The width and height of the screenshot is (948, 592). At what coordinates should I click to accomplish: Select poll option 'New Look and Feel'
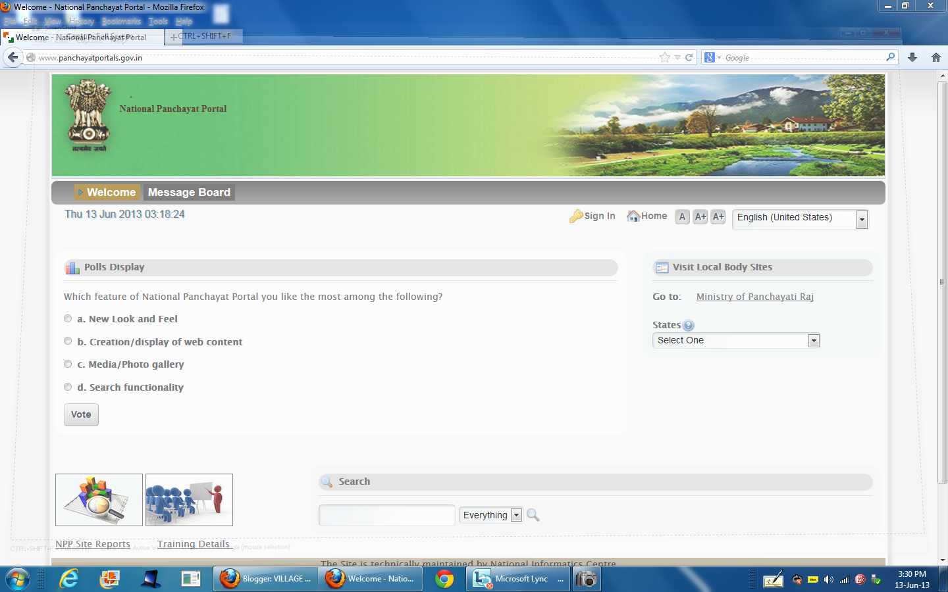coord(68,318)
